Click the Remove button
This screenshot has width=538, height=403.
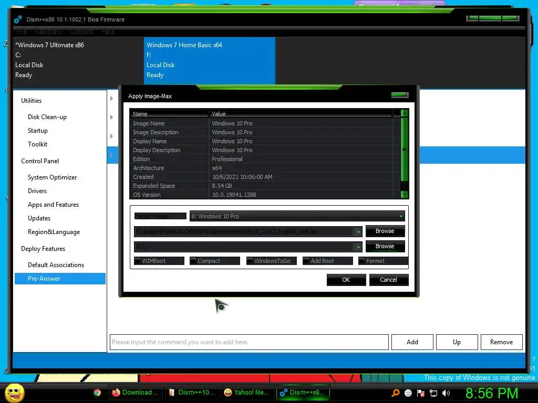coord(501,342)
